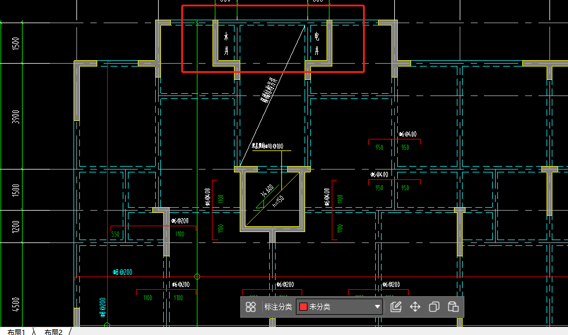The height and width of the screenshot is (335, 568).
Task: Select the 1200 vertical dimension text
Action: (x=16, y=227)
